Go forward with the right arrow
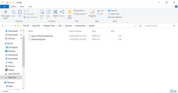The image size is (178, 93). pos(8,26)
